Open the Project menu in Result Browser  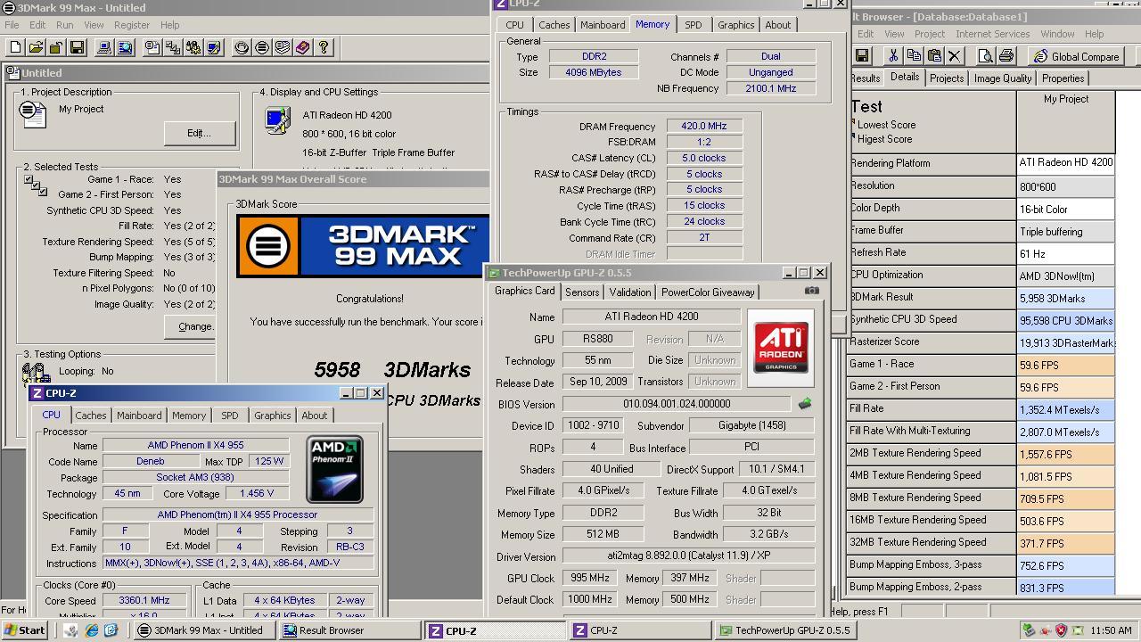930,34
